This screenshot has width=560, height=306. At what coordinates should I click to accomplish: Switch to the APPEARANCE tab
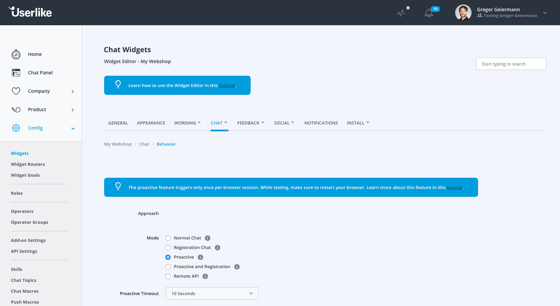pyautogui.click(x=151, y=123)
